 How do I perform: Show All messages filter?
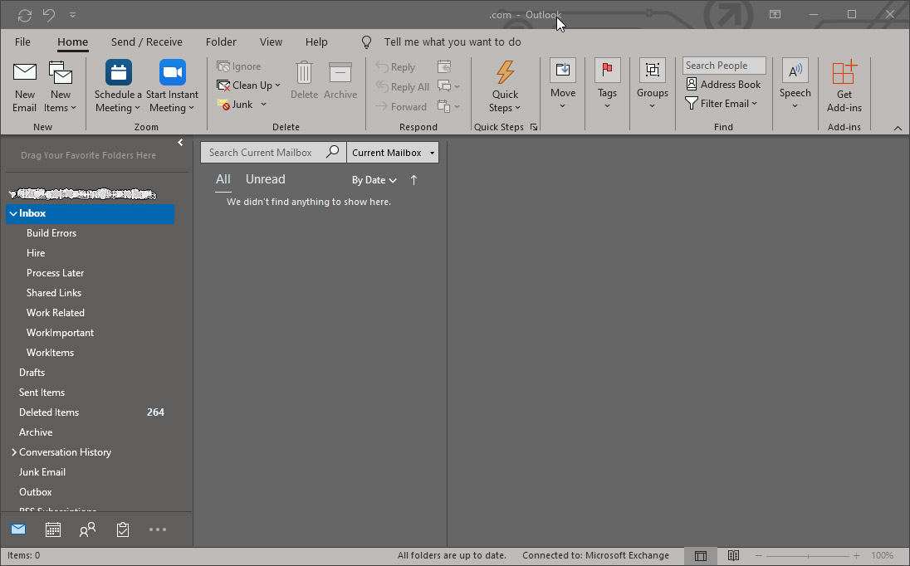click(x=223, y=179)
